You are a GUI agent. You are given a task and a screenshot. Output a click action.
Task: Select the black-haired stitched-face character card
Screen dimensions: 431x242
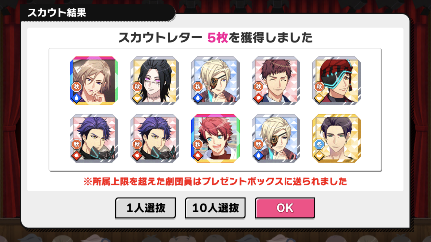click(x=155, y=81)
